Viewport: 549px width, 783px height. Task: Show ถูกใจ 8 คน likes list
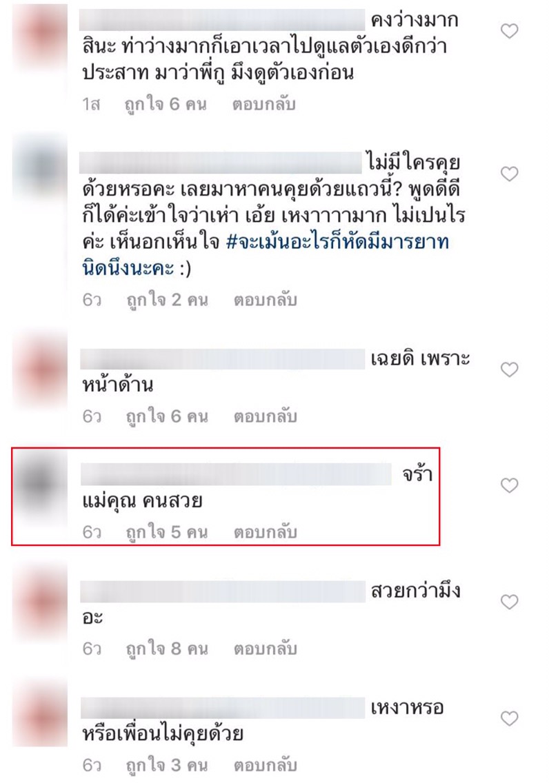167,649
